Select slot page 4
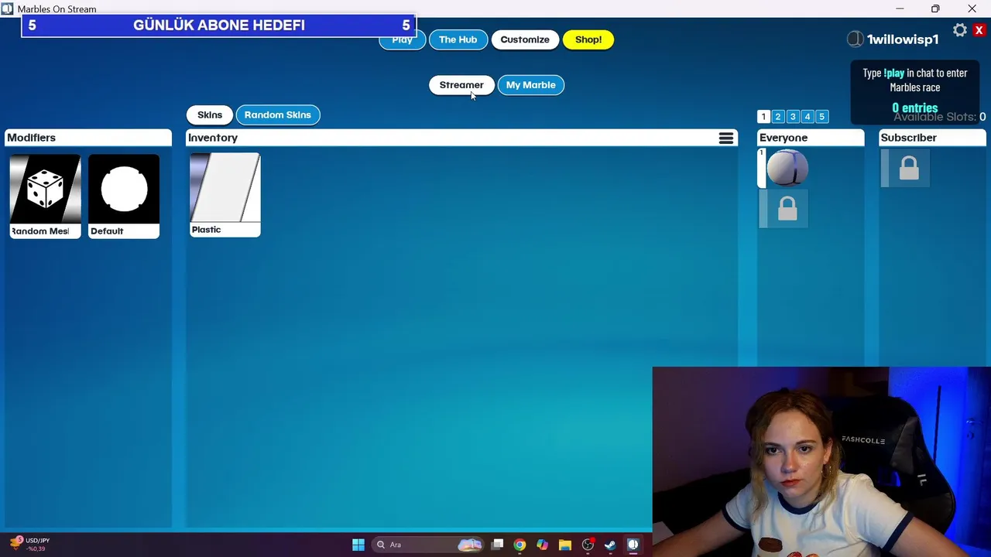 [x=808, y=116]
